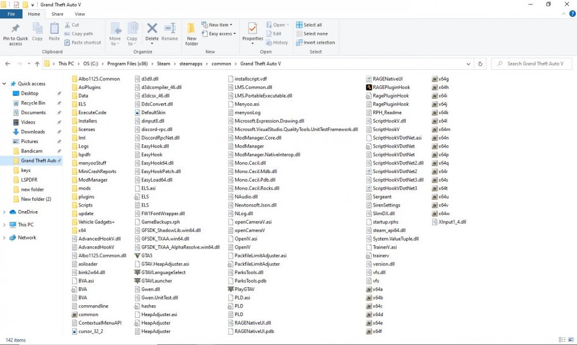Select Recycle Bin in the navigation pane

pos(33,103)
